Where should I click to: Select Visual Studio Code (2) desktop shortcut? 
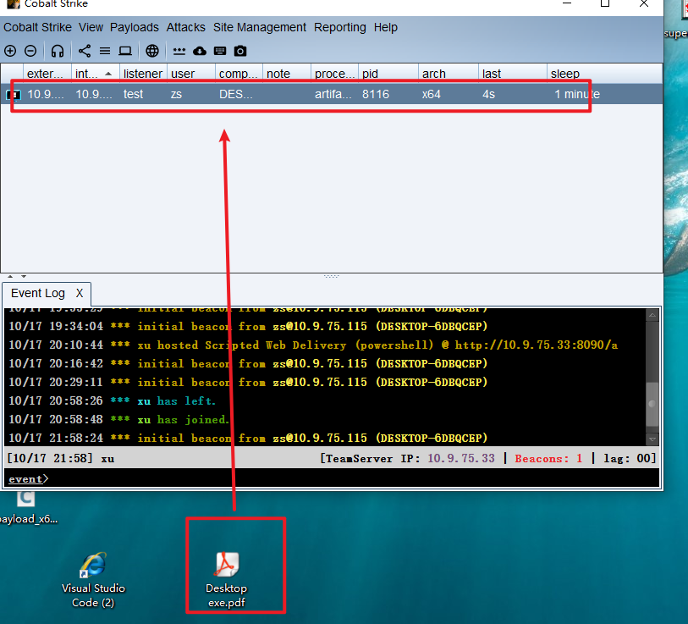coord(93,579)
